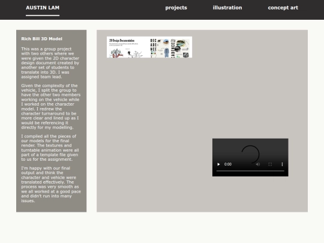Play the turntable video
Image resolution: width=324 pixels, height=243 pixels.
click(x=218, y=164)
